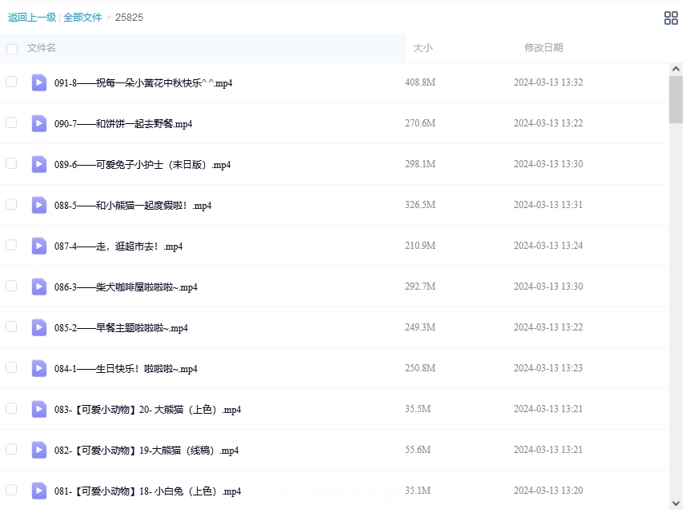The height and width of the screenshot is (517, 698).
Task: Click video icon for 089-6 可爱兔子小护士
Action: coord(39,164)
